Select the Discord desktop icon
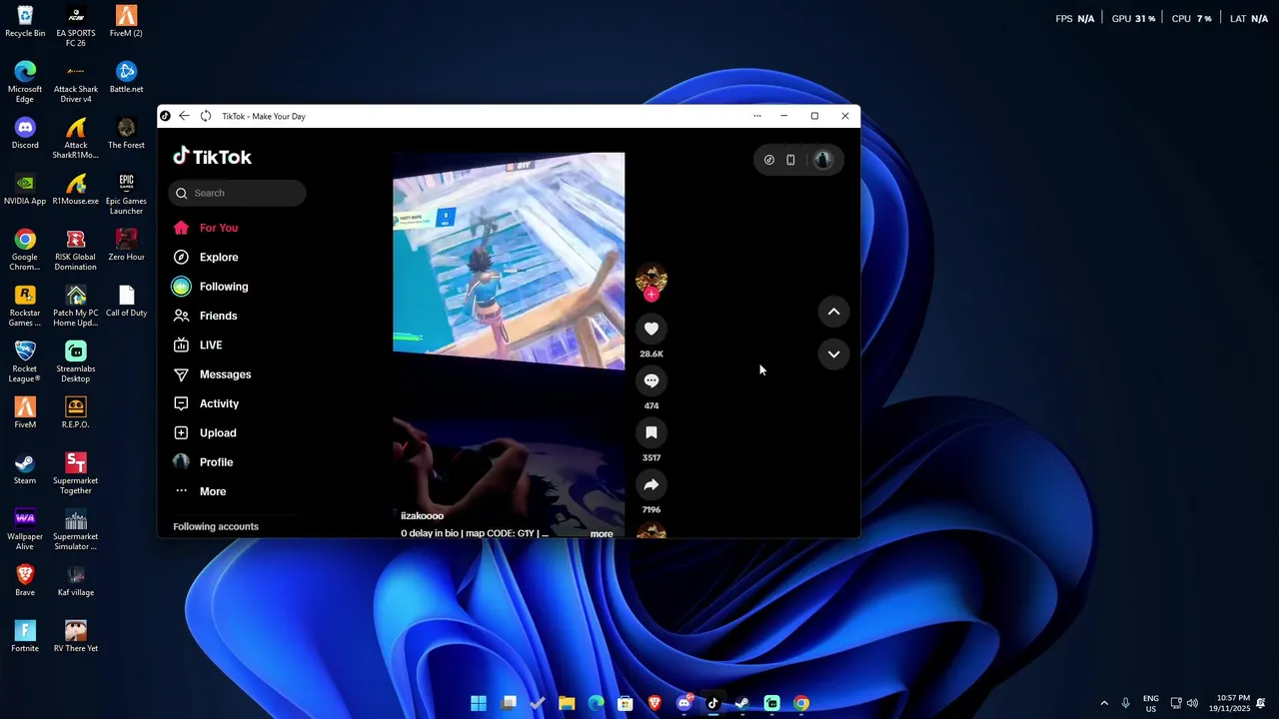Screen dimensions: 1279x719 pyautogui.click(x=25, y=134)
